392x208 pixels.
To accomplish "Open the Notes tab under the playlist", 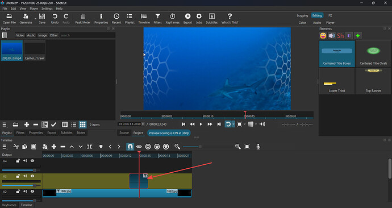I will pos(81,133).
